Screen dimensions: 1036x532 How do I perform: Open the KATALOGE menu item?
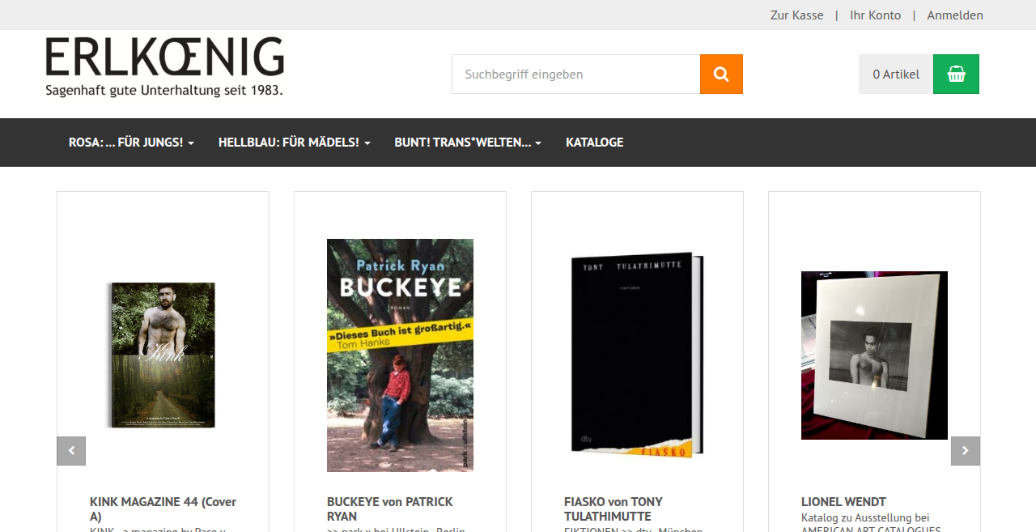[x=595, y=143]
